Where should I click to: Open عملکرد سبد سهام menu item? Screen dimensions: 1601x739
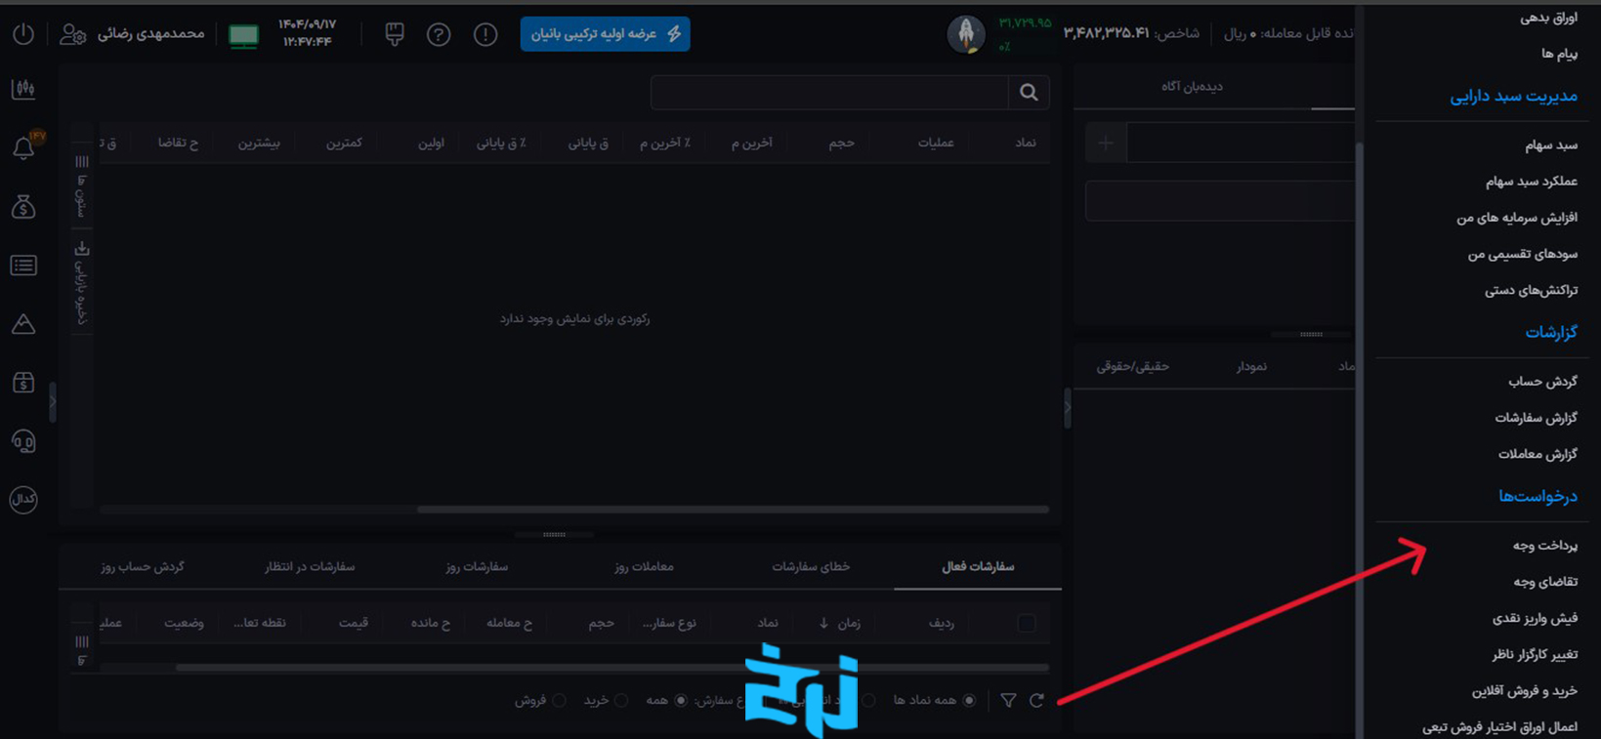(x=1532, y=182)
